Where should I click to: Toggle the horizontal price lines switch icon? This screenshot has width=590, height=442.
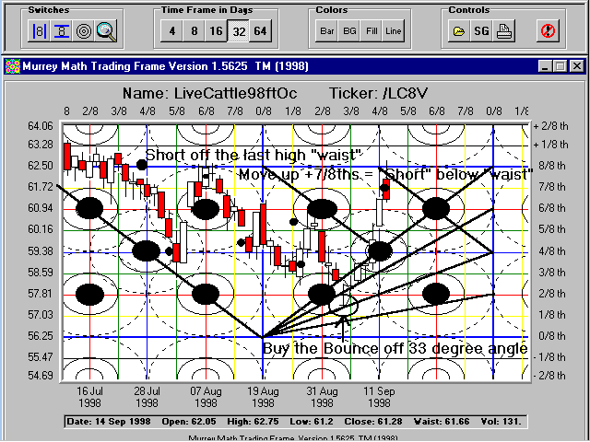(x=62, y=30)
